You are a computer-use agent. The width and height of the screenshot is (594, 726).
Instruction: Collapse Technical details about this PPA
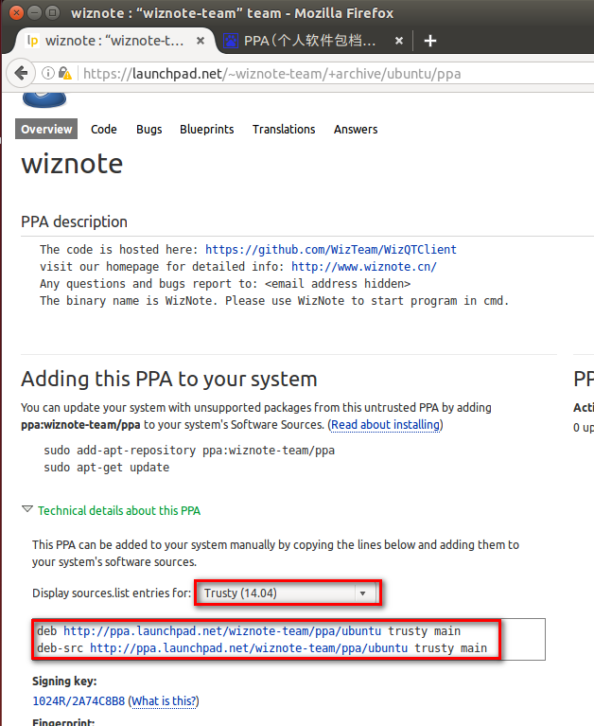pyautogui.click(x=112, y=511)
